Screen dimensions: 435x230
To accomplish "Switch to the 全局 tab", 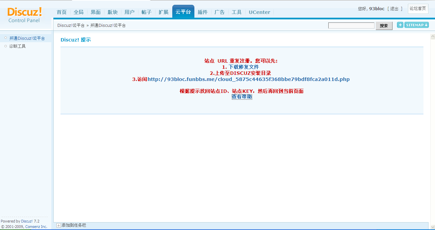I will (x=79, y=12).
